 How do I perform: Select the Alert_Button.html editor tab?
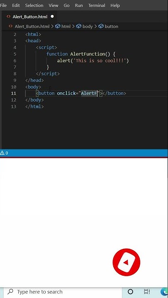tap(30, 17)
